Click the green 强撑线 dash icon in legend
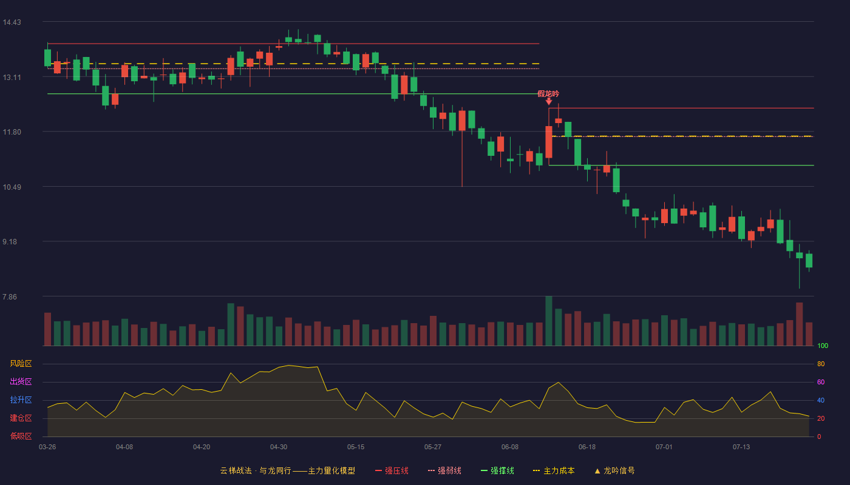The image size is (850, 485). [484, 470]
